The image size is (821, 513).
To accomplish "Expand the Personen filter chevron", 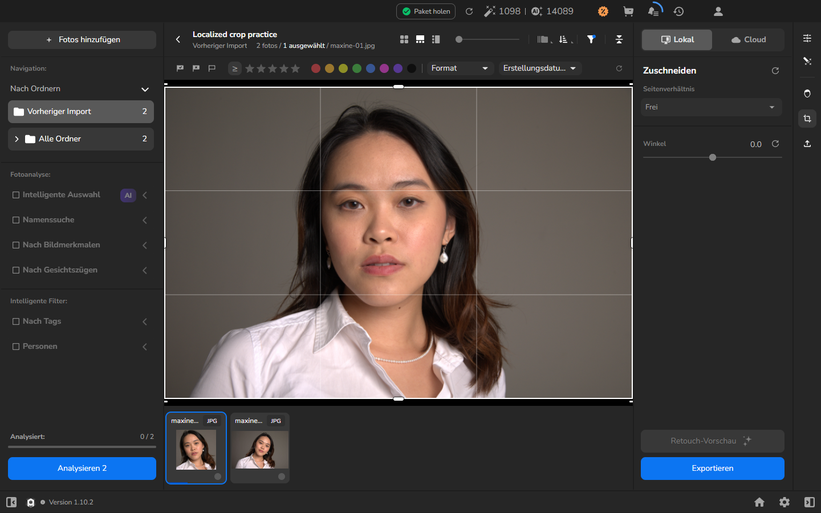I will 145,347.
